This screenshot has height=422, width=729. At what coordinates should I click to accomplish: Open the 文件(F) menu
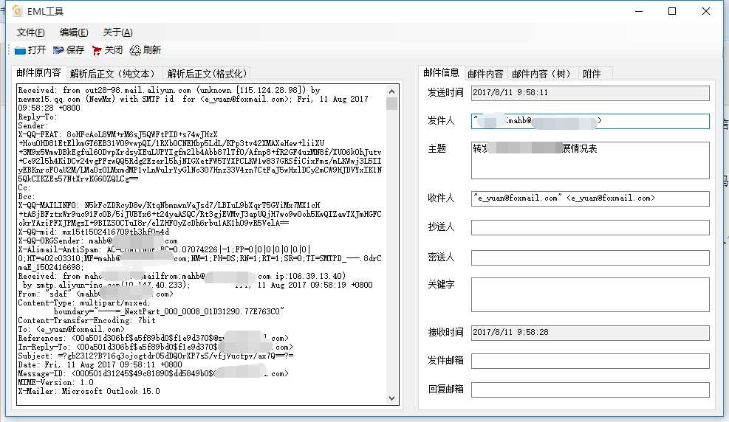(31, 32)
